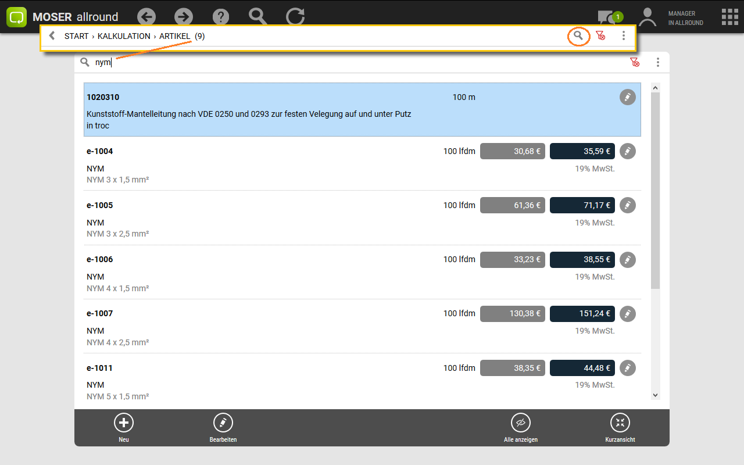Toggle Kurzansicht compact view
744x465 pixels.
point(620,427)
